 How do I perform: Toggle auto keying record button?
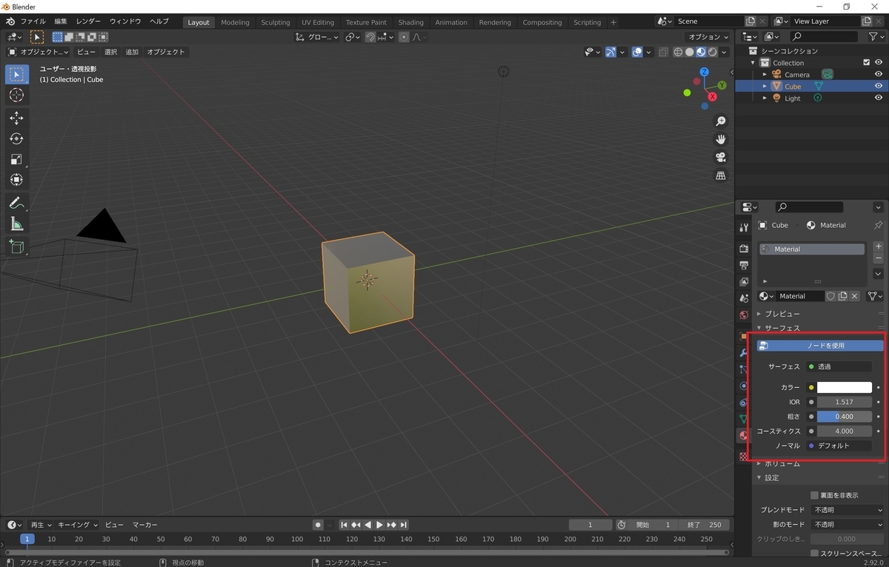point(317,525)
